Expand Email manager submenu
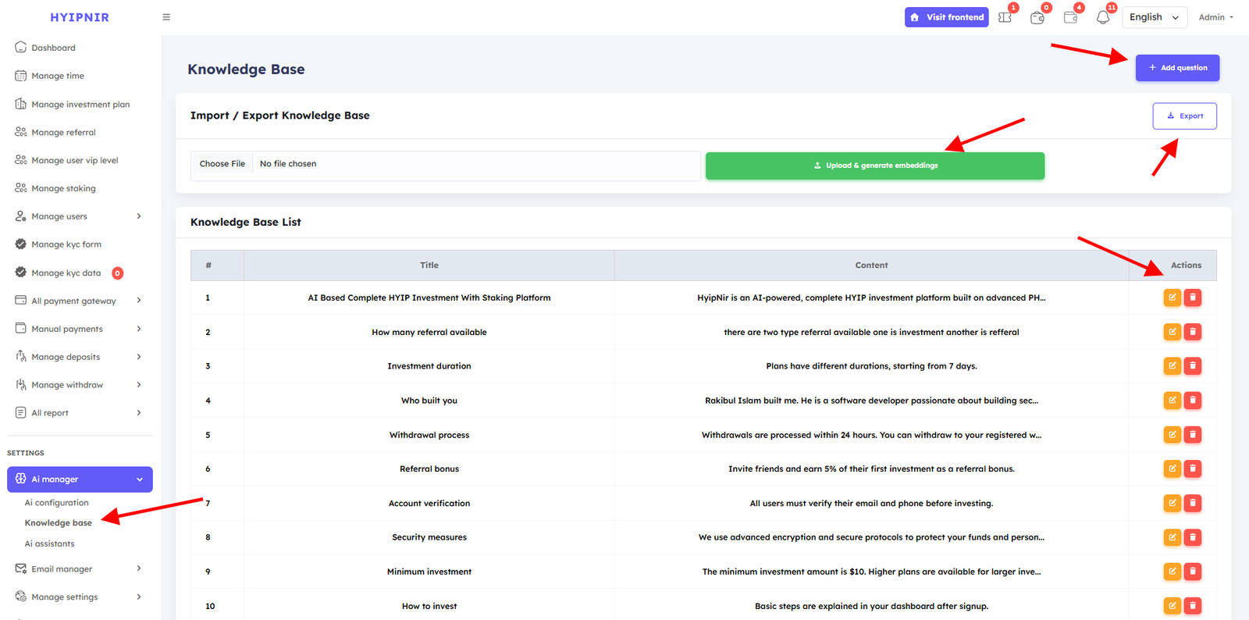 pyautogui.click(x=80, y=568)
